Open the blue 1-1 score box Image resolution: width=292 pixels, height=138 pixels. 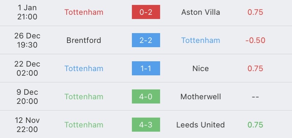click(x=146, y=68)
